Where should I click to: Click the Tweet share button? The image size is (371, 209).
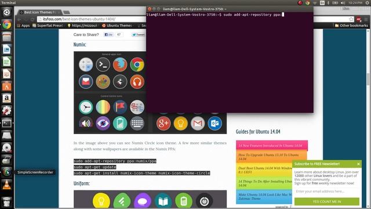[x=139, y=35]
